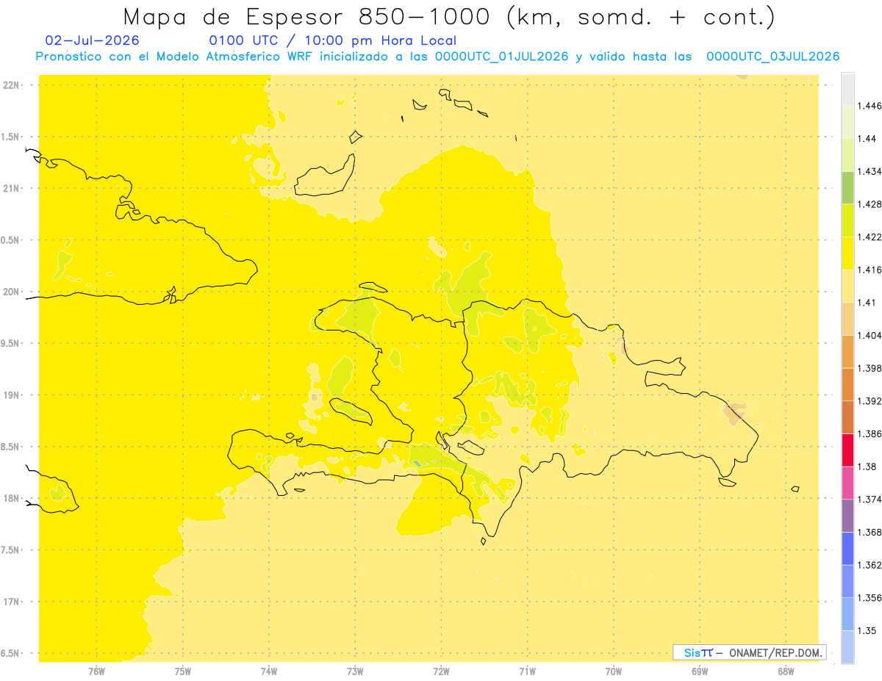Click the legend value 1.38
This screenshot has height=681, width=882.
pos(868,466)
